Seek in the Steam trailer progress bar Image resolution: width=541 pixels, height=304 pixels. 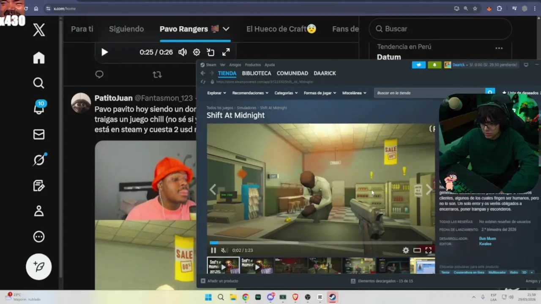[320, 243]
